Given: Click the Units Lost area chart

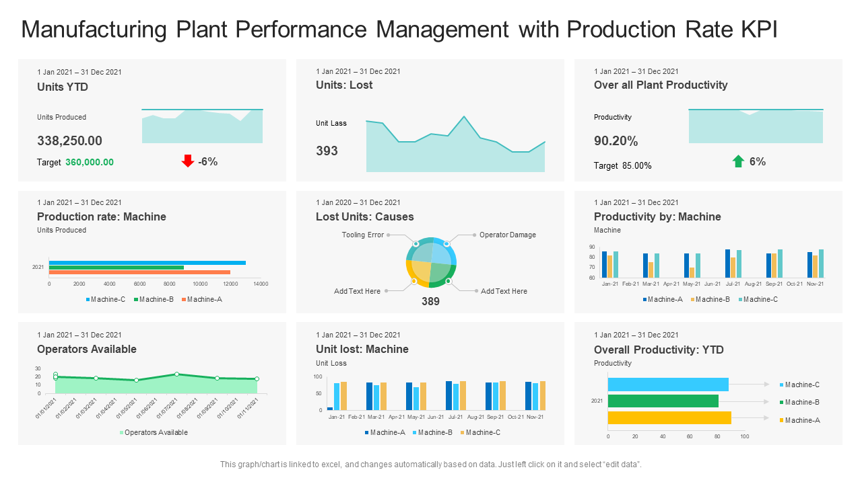Looking at the screenshot, I should click(455, 144).
